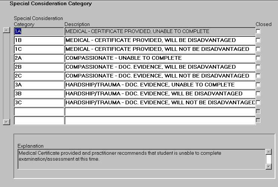Screen dimensions: 278x187
Task: Select Hardship/Trauma will be disadvantaged description
Action: [x=160, y=94]
